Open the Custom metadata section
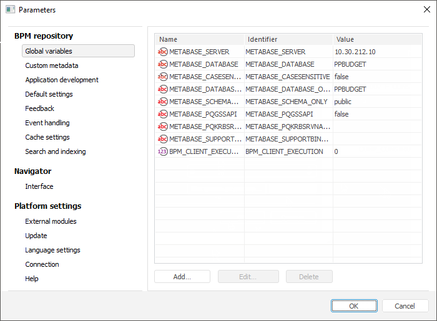Screen dimensions: 437x321 click(52, 65)
